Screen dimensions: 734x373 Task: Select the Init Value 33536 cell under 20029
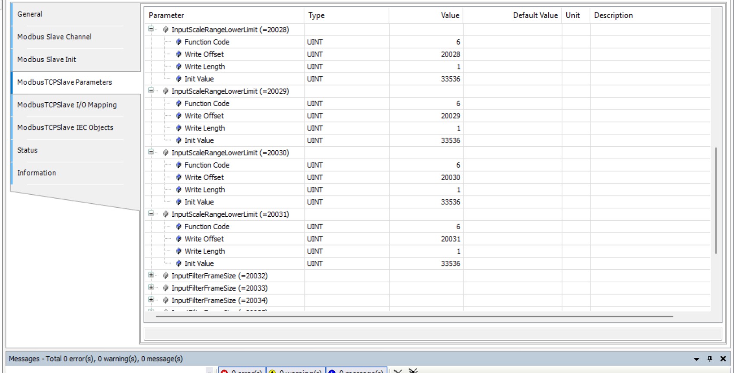coord(426,141)
